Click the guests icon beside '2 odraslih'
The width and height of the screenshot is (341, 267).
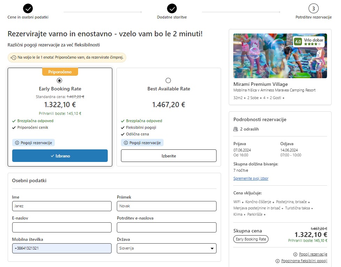point(235,129)
